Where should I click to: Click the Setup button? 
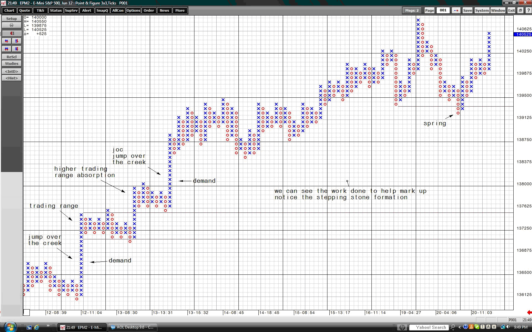(x=11, y=19)
